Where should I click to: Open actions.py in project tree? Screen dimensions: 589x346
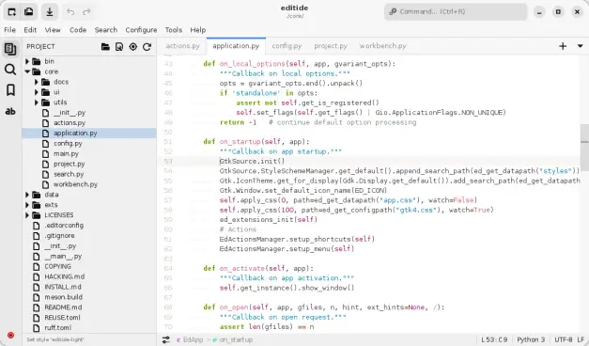[70, 123]
